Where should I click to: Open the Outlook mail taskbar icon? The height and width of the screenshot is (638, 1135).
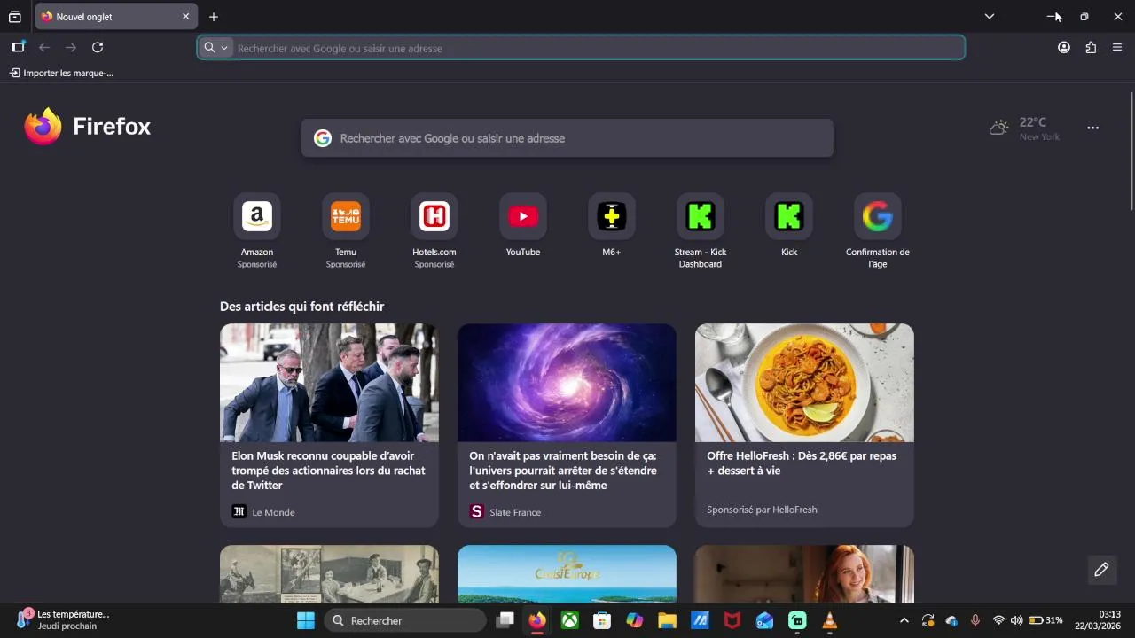click(764, 620)
